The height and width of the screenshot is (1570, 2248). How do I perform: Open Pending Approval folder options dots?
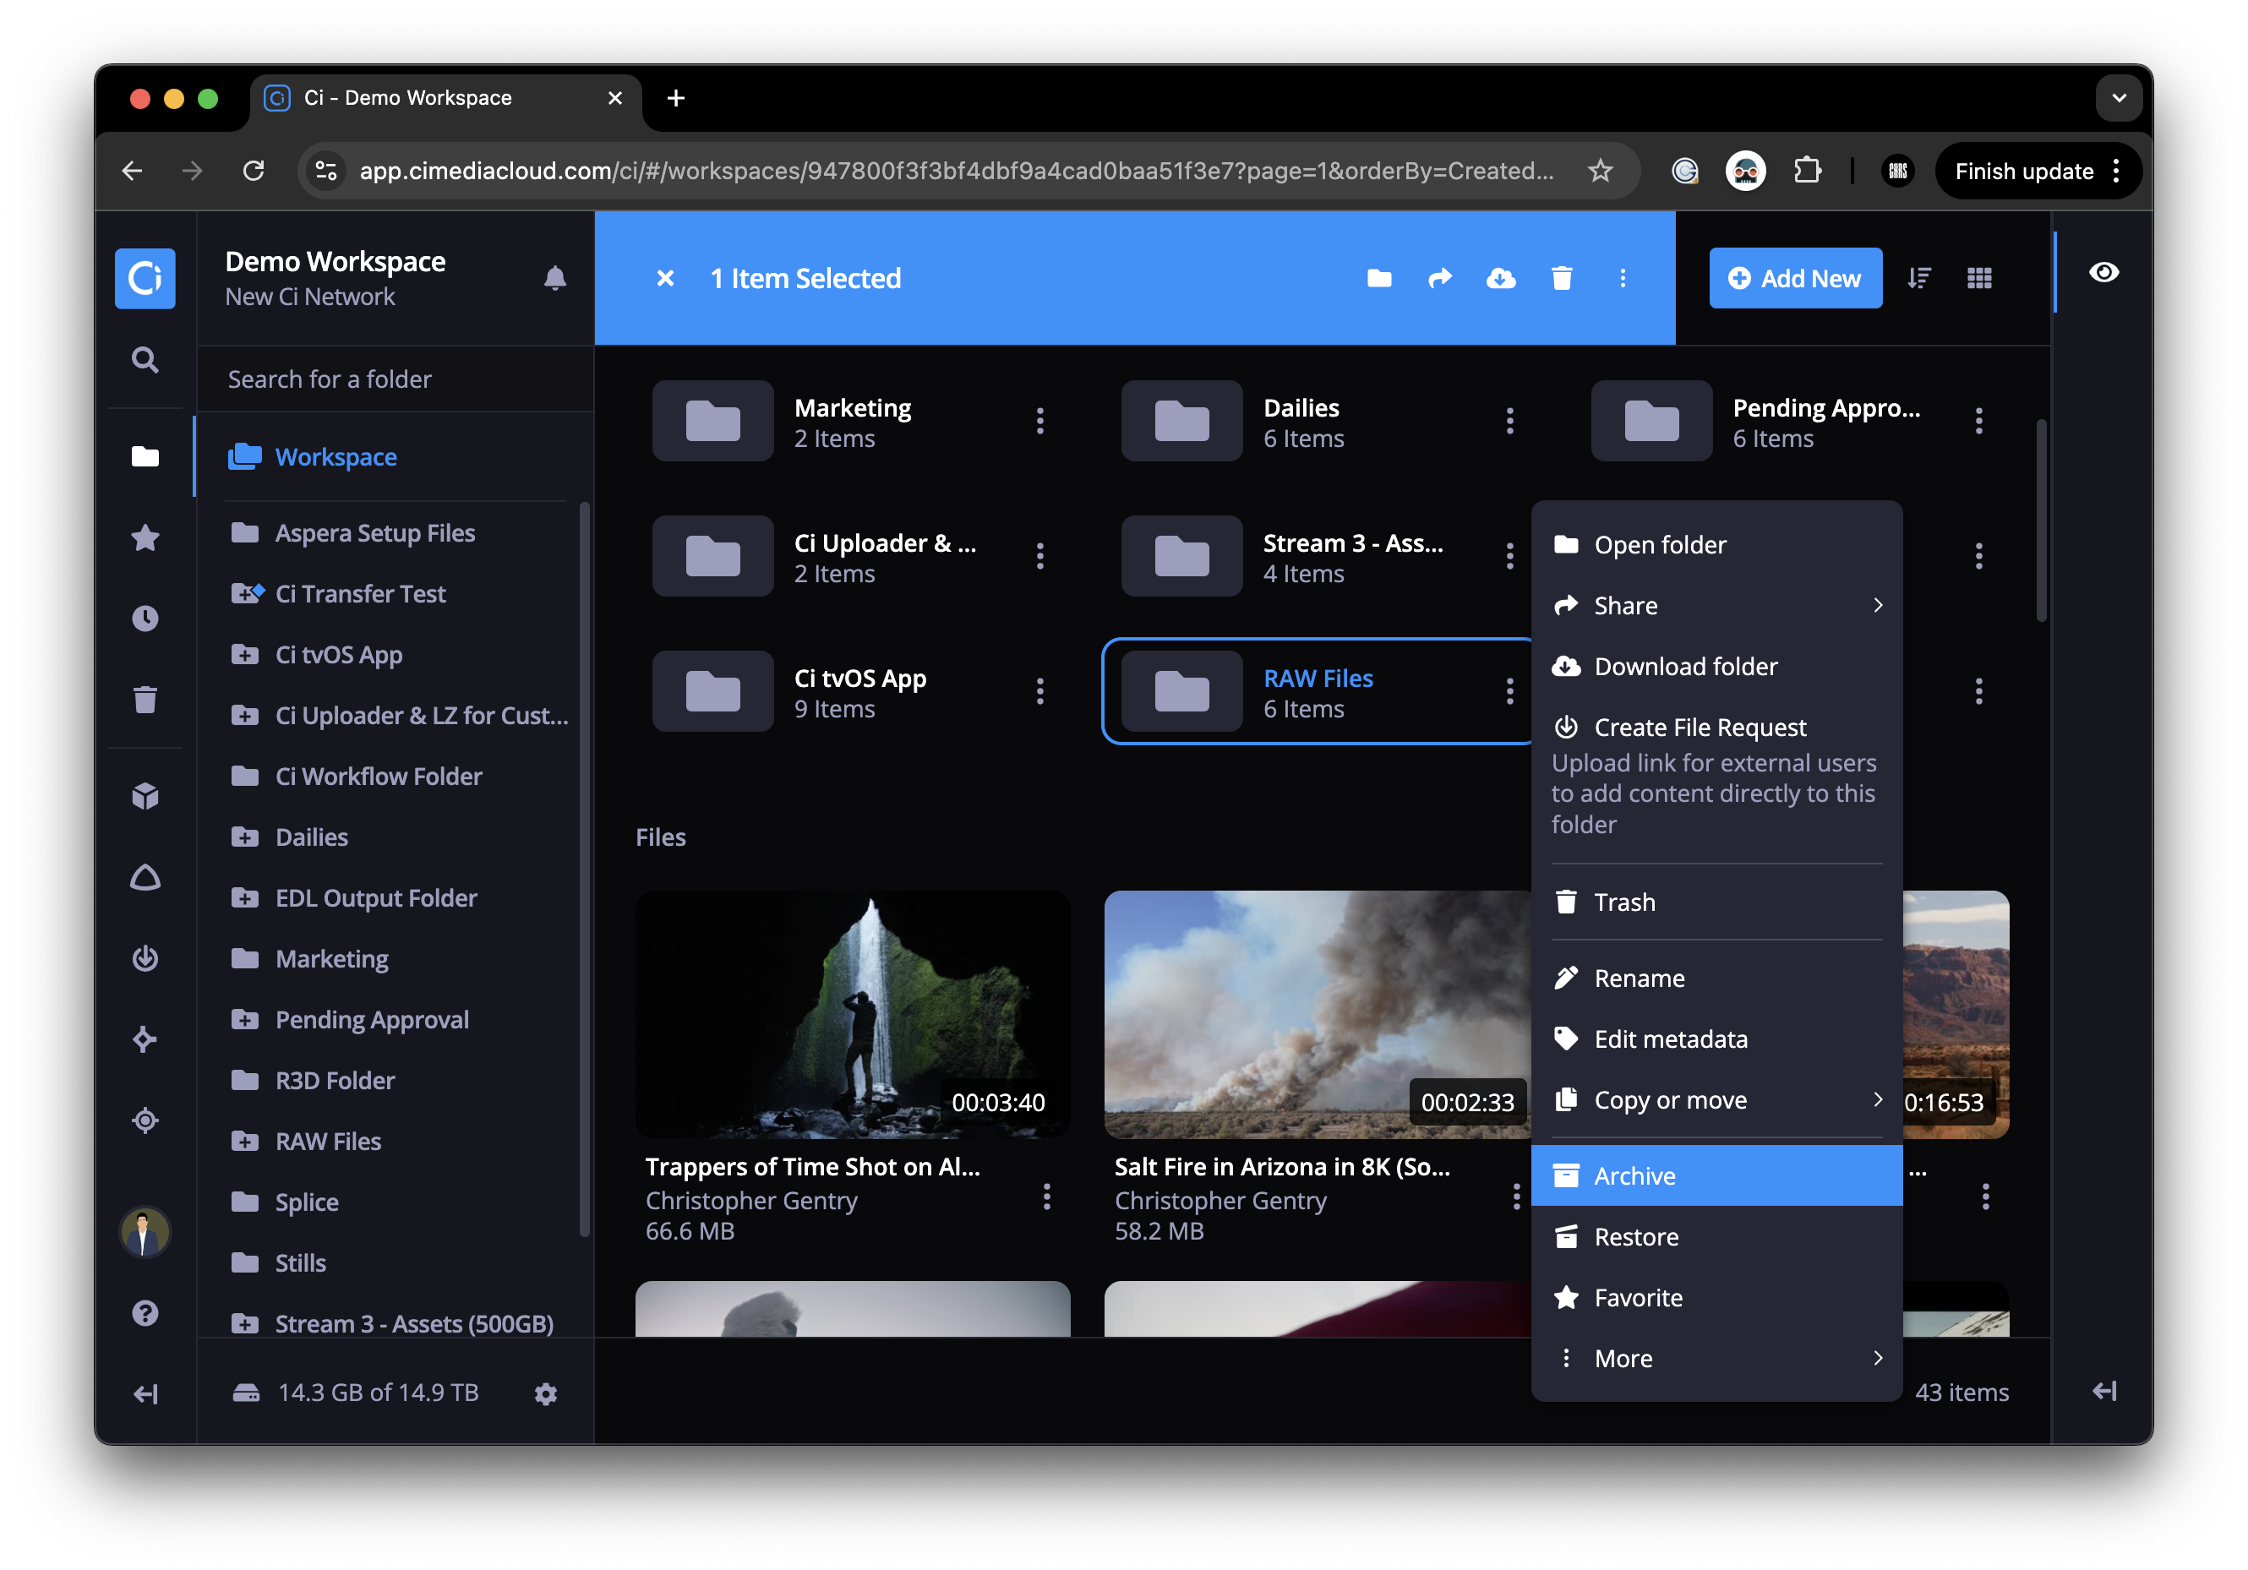tap(1978, 421)
